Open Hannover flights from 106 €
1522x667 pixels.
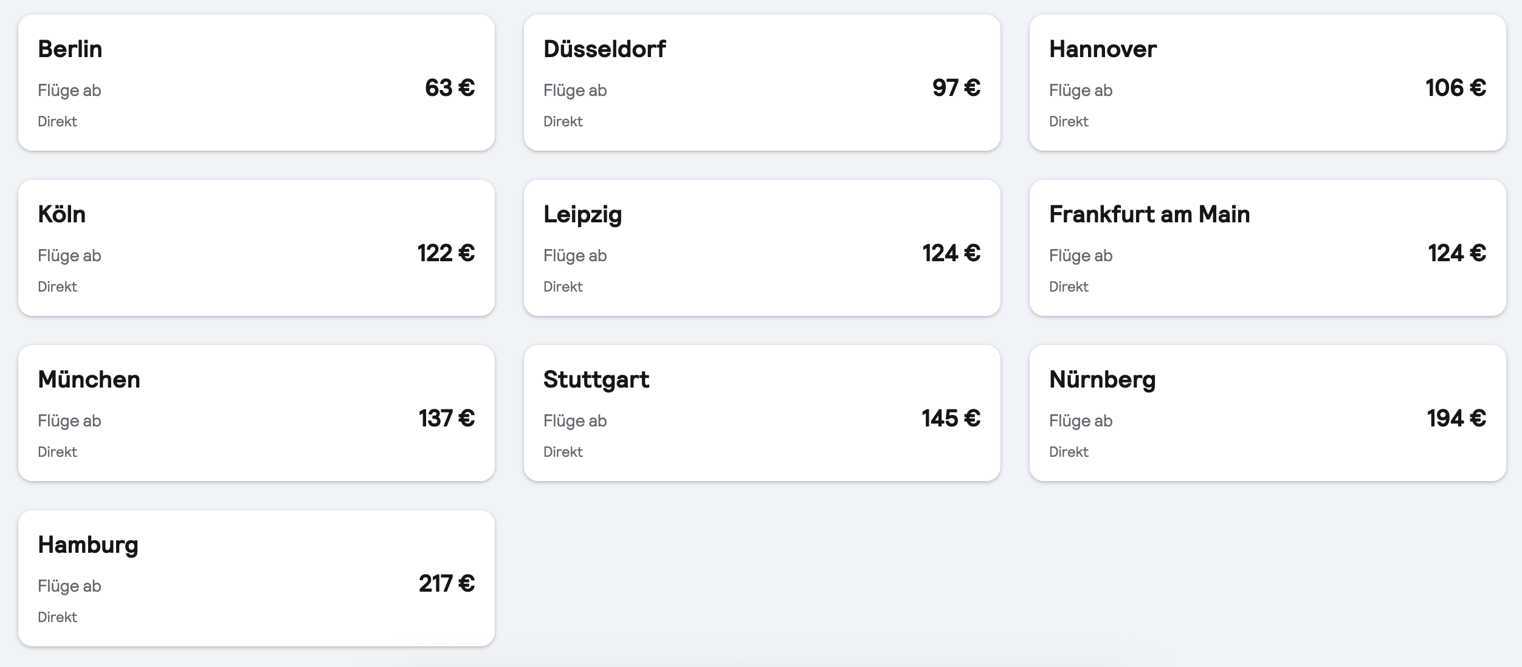(x=1267, y=83)
